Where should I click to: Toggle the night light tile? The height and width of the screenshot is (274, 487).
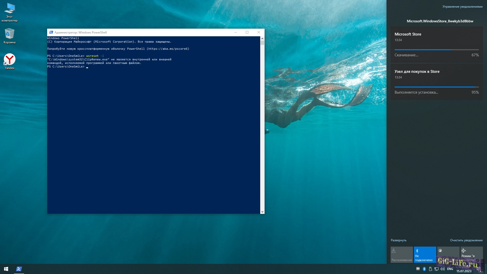(x=448, y=254)
